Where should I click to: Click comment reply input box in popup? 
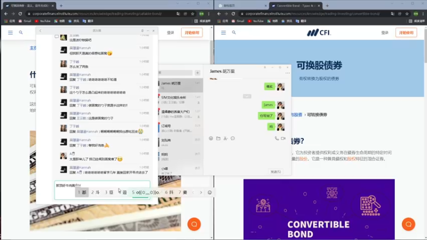[102, 190]
